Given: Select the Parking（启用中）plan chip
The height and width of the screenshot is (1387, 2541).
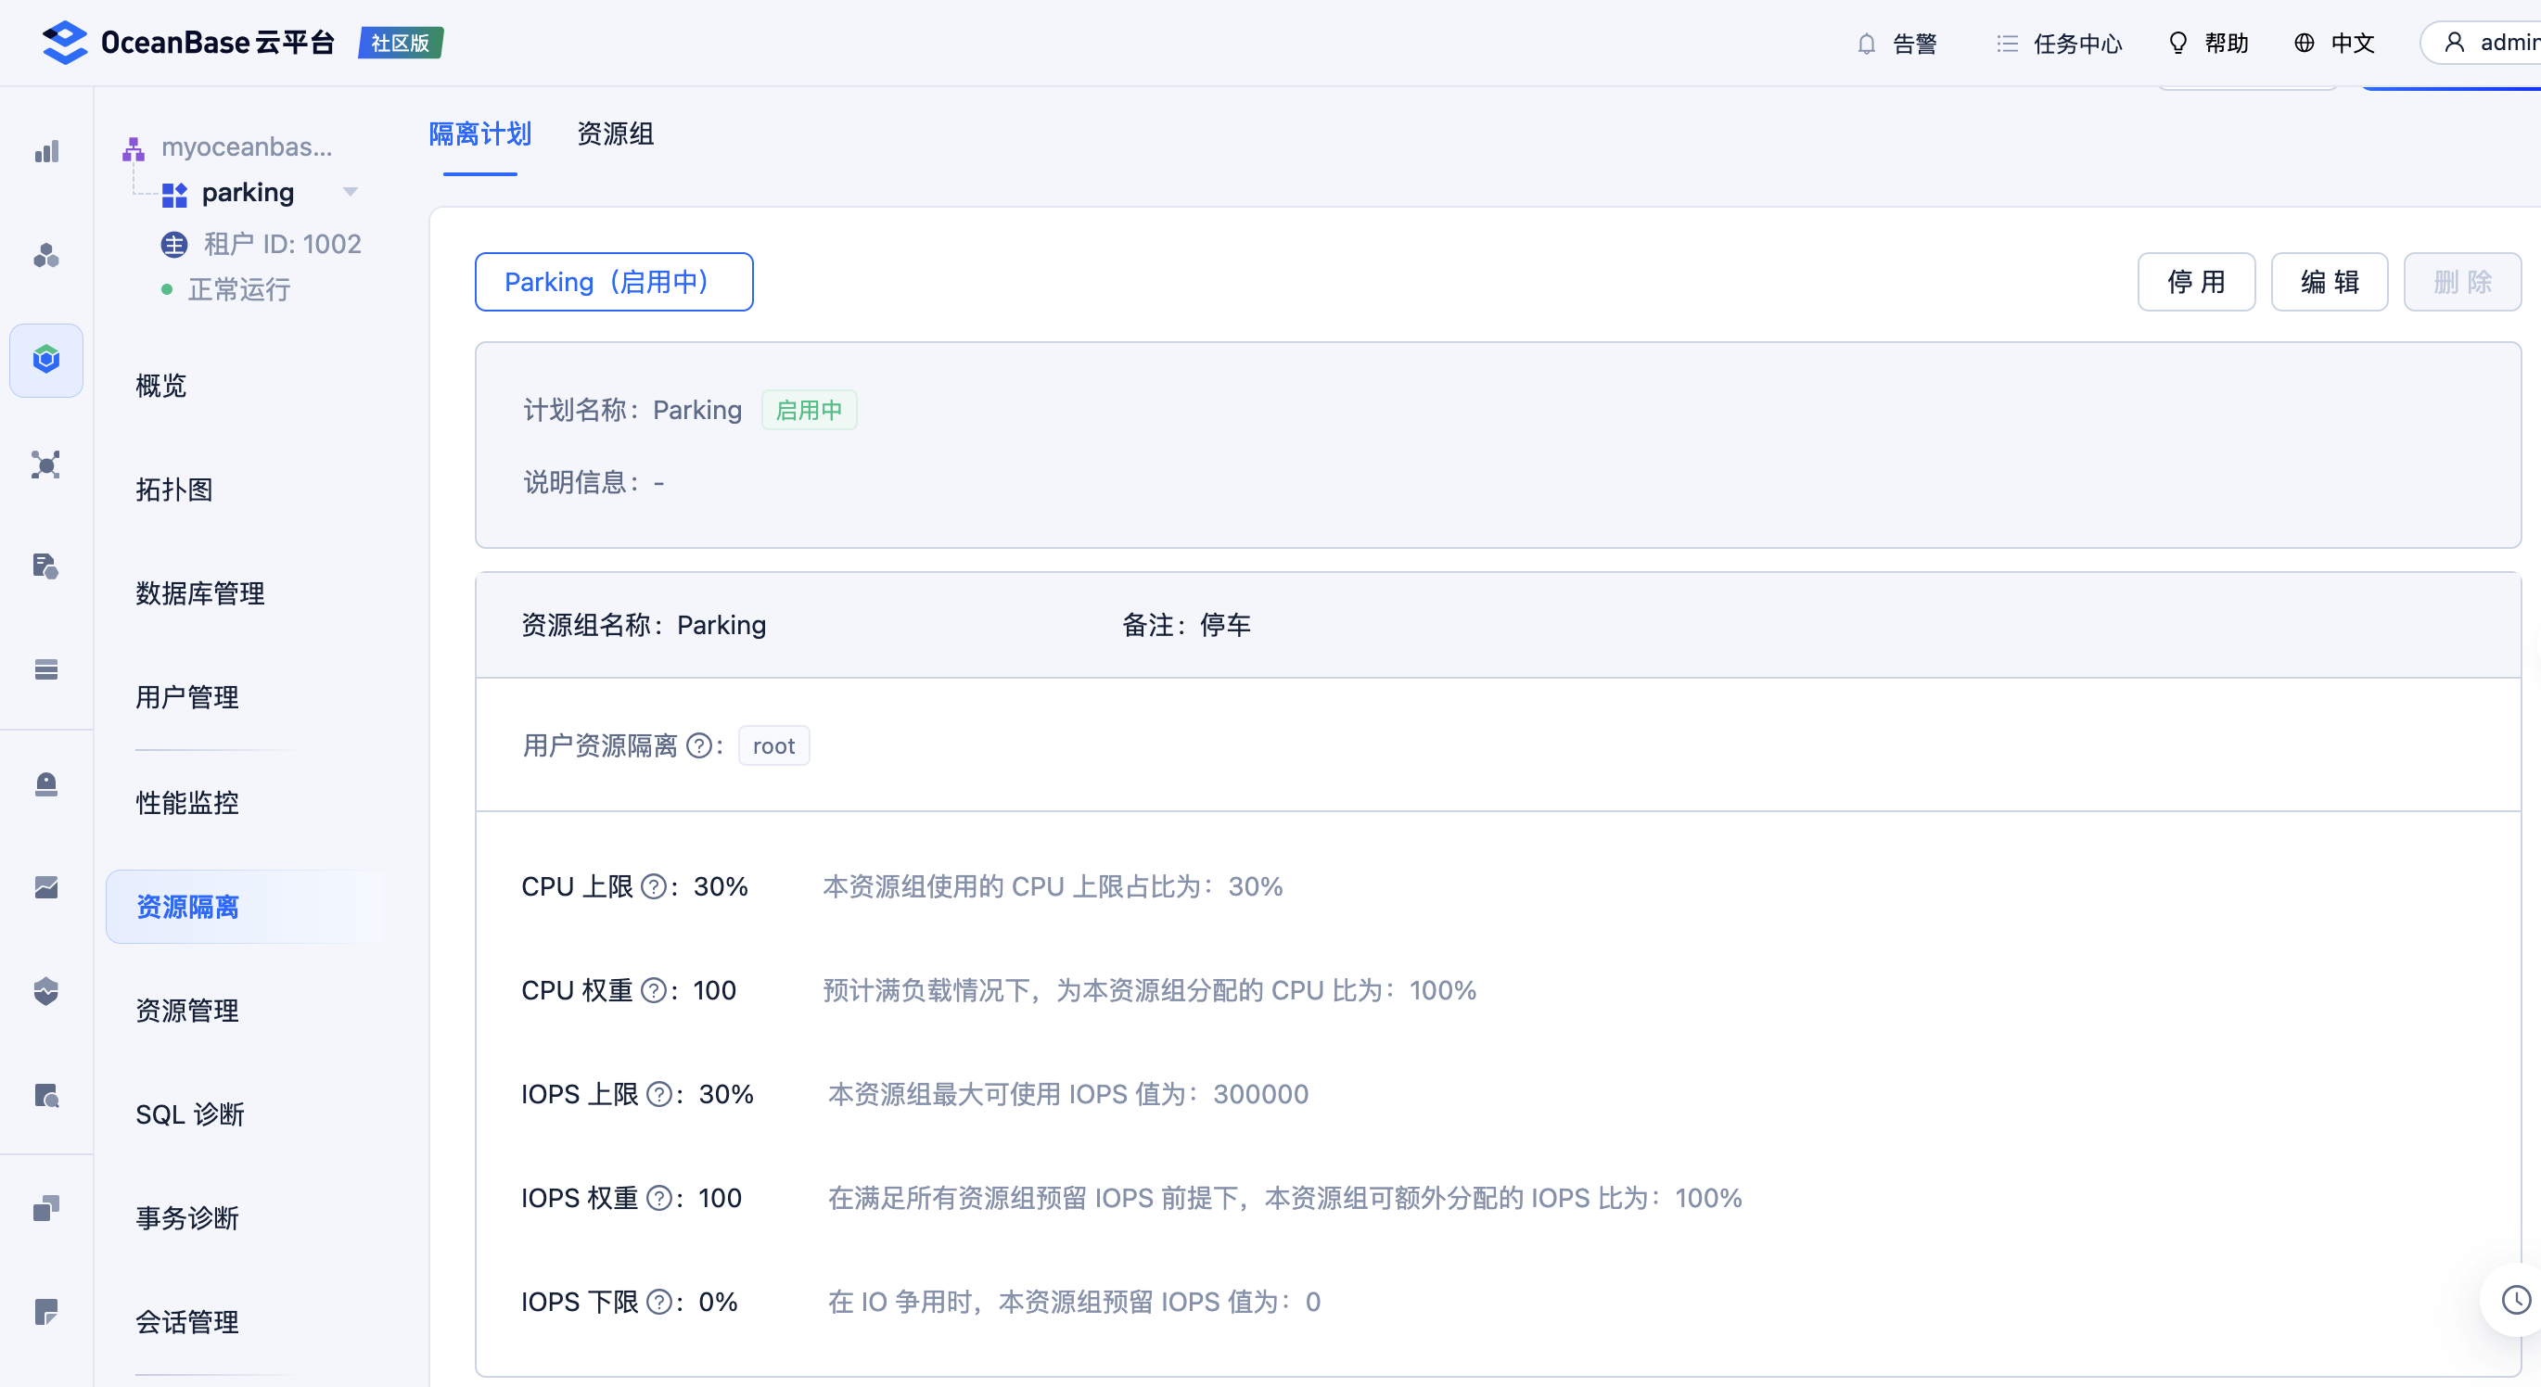Looking at the screenshot, I should (x=614, y=282).
